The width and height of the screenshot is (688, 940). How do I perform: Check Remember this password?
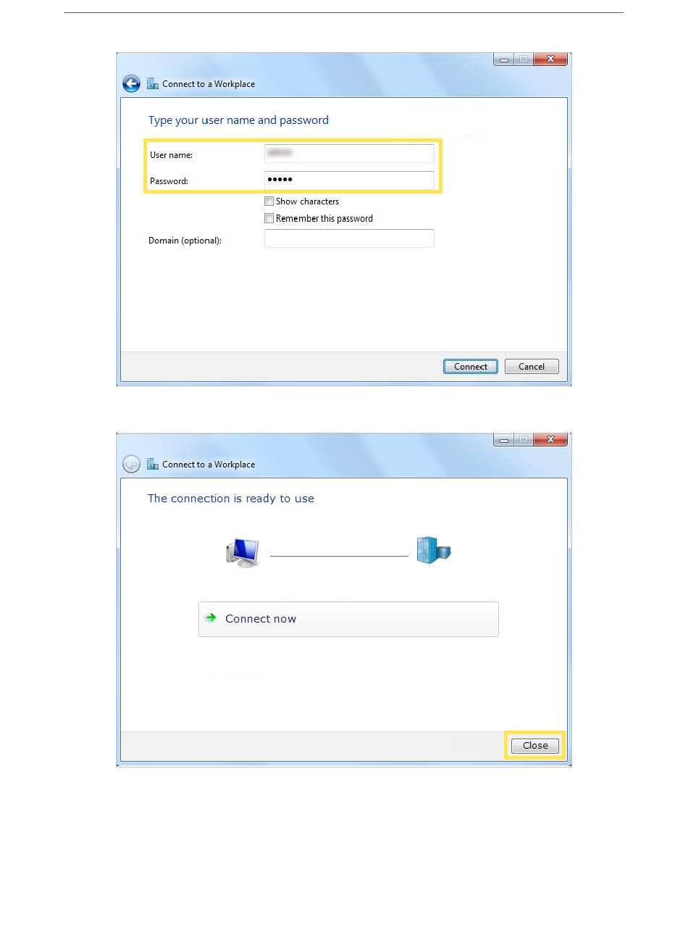coord(269,218)
